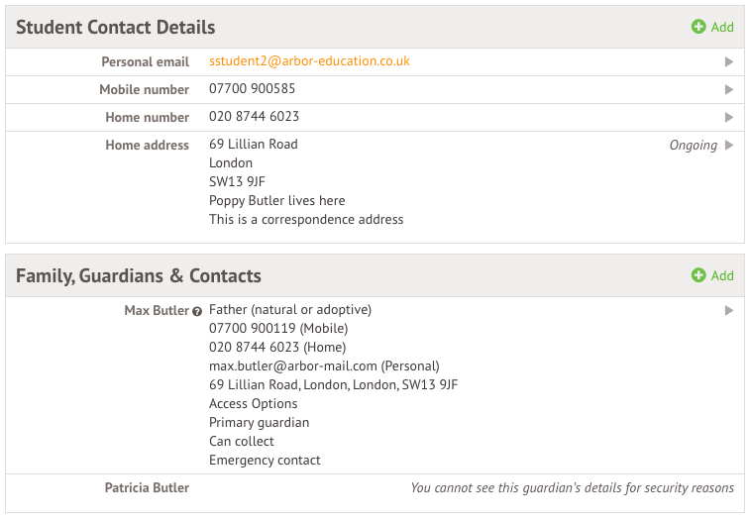Click green plus icon in Student Contact Details
Image resolution: width=750 pixels, height=521 pixels.
click(x=698, y=27)
